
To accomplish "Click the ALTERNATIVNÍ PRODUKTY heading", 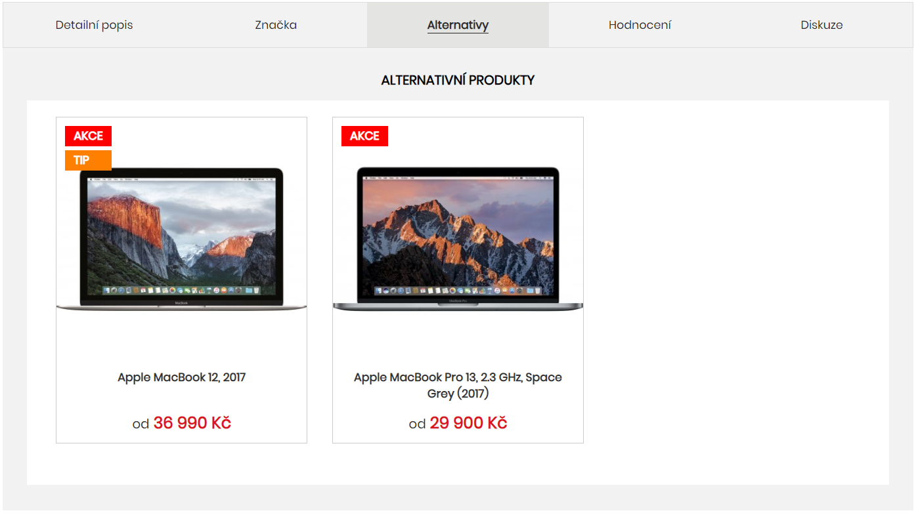I will [x=458, y=80].
